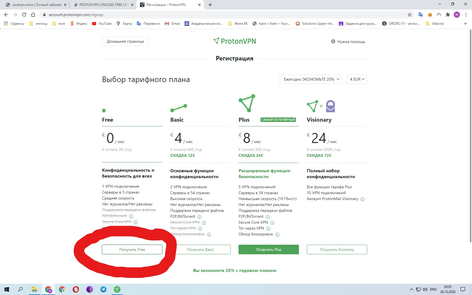Click Получить Visionary button
Viewport: 472px width, 295px height.
(x=337, y=249)
